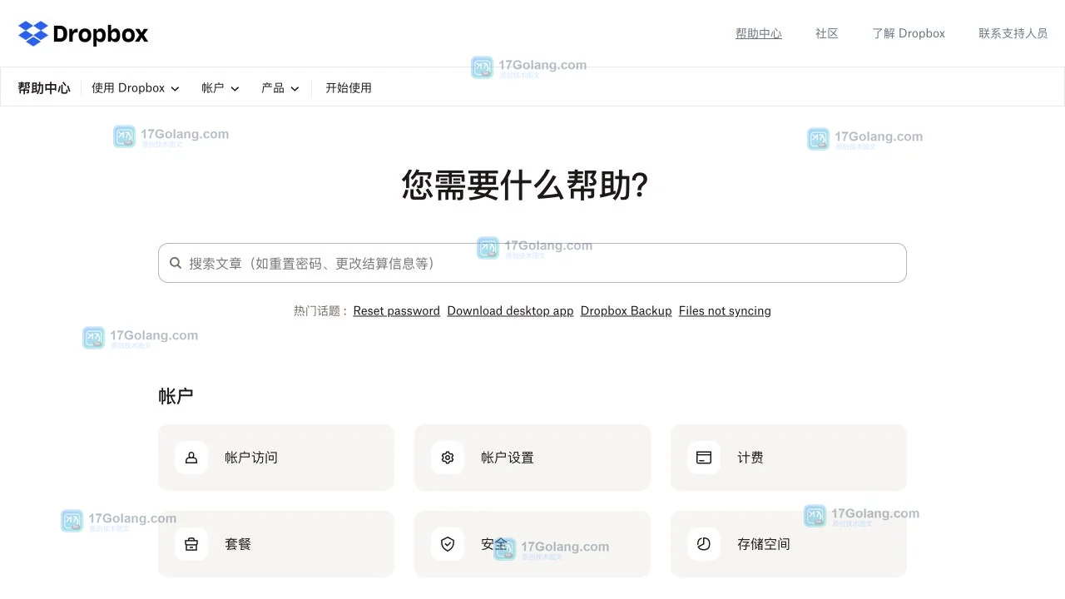Open the Reset password hot topic

pyautogui.click(x=397, y=311)
